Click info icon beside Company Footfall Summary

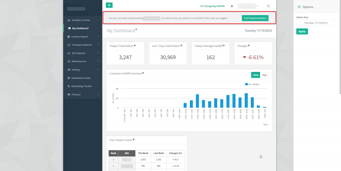point(143,73)
